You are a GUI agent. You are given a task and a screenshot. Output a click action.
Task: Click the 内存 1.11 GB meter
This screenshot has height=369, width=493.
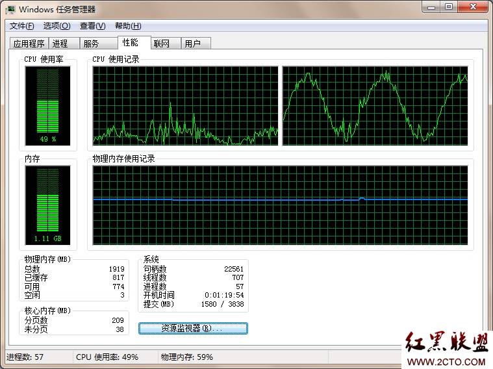point(48,205)
